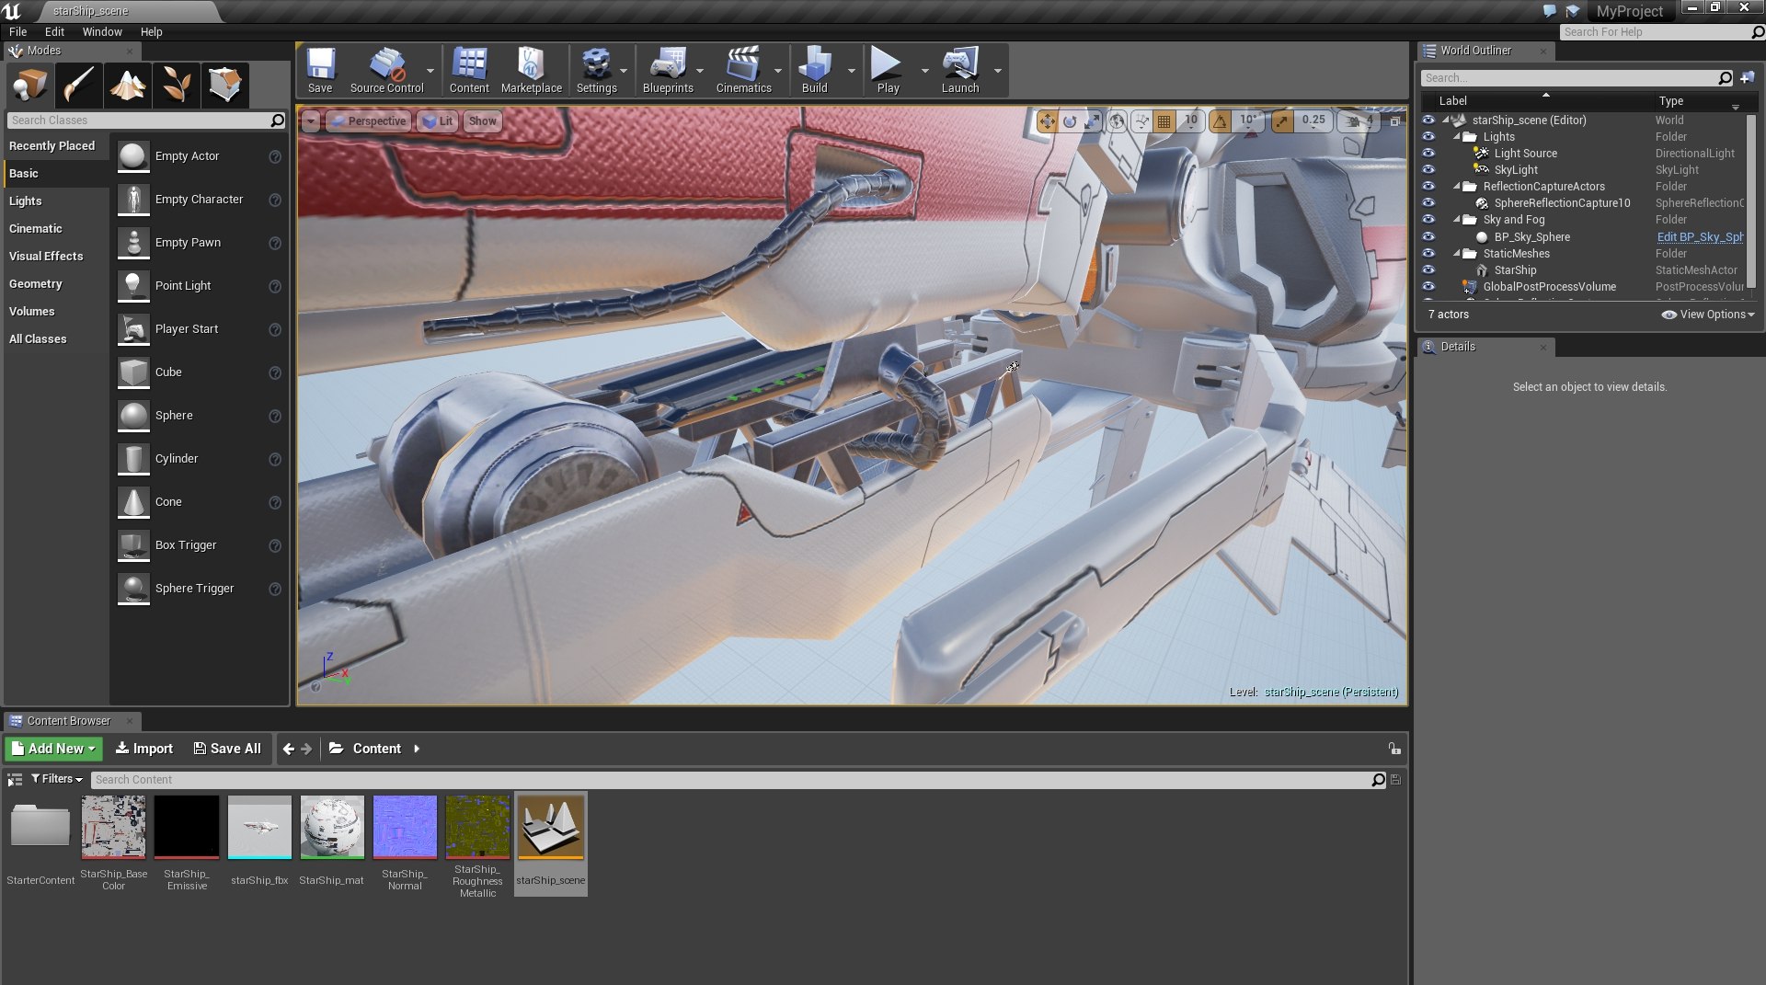Open grid snap value 10 dropdown

[x=1190, y=120]
